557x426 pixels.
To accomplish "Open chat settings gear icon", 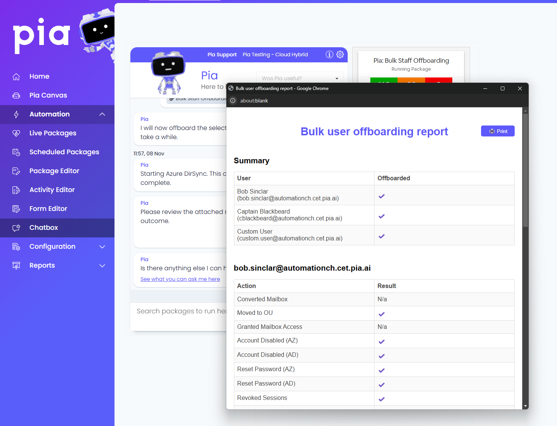I will coord(340,54).
